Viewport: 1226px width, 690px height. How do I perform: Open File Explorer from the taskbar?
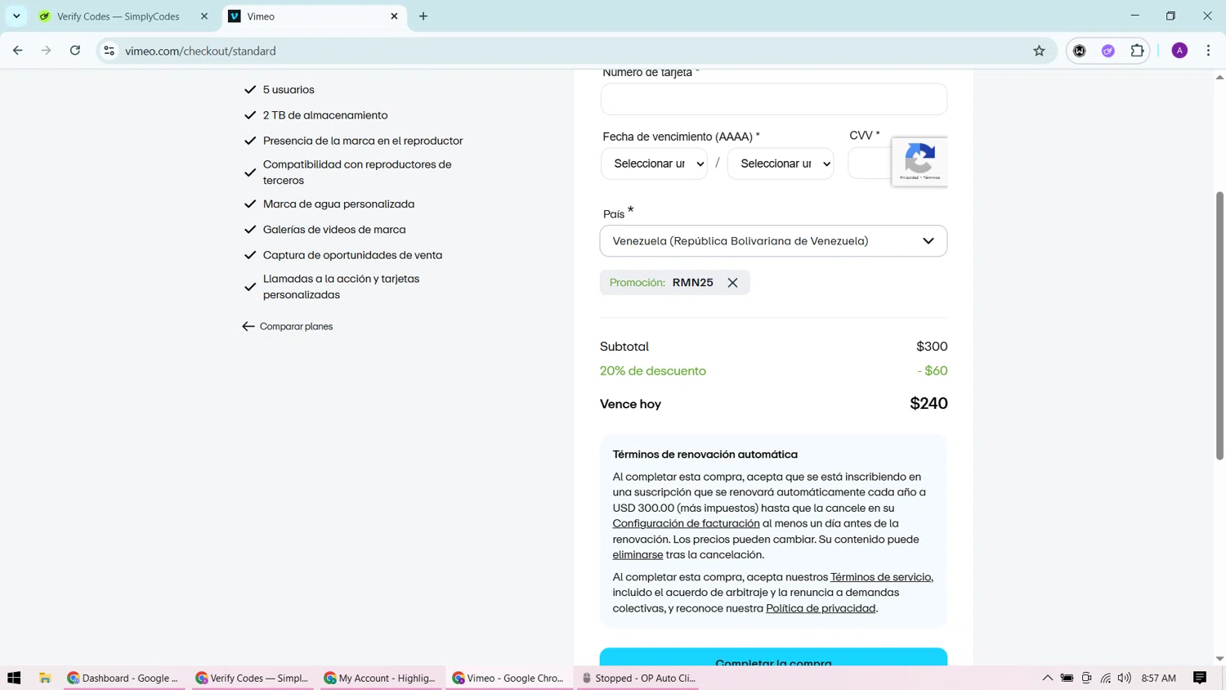(x=45, y=678)
